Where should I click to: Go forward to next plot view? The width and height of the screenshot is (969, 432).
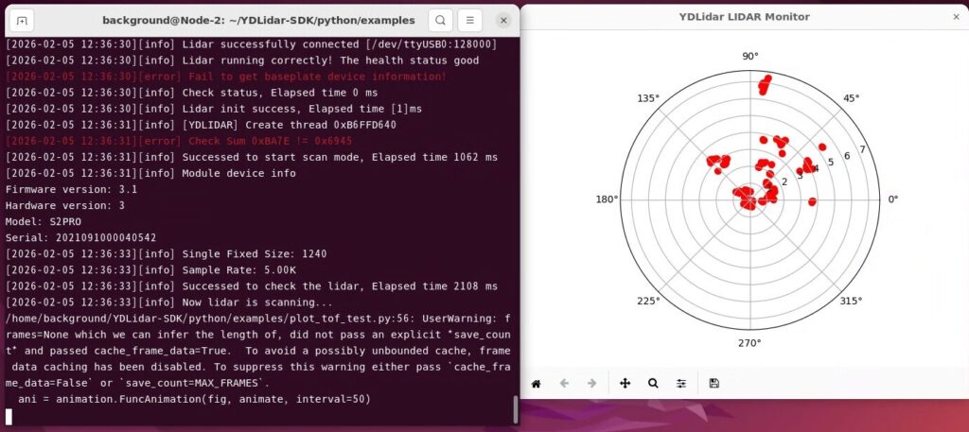[x=592, y=384]
